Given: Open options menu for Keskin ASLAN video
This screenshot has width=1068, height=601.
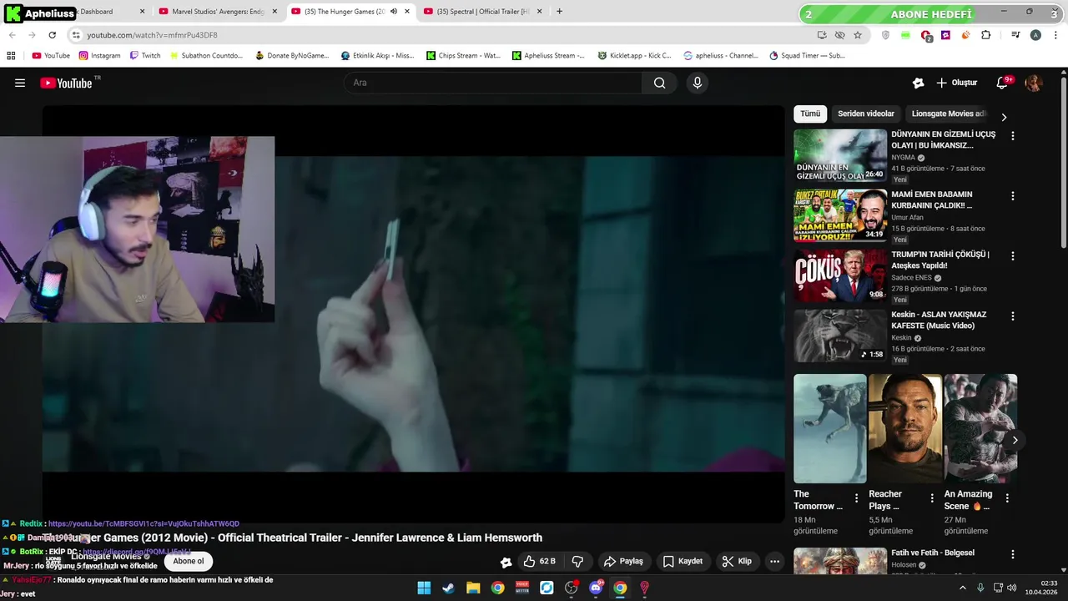Looking at the screenshot, I should (x=1013, y=316).
